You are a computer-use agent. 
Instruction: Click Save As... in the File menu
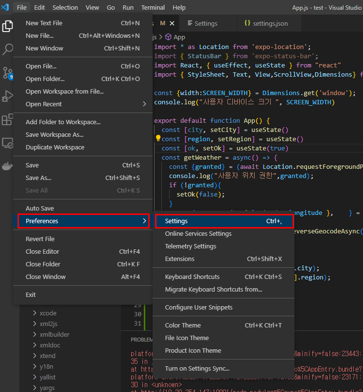(83, 178)
